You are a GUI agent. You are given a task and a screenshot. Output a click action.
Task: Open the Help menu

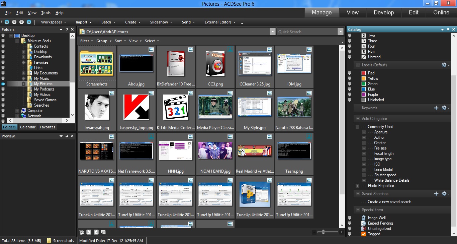(59, 13)
